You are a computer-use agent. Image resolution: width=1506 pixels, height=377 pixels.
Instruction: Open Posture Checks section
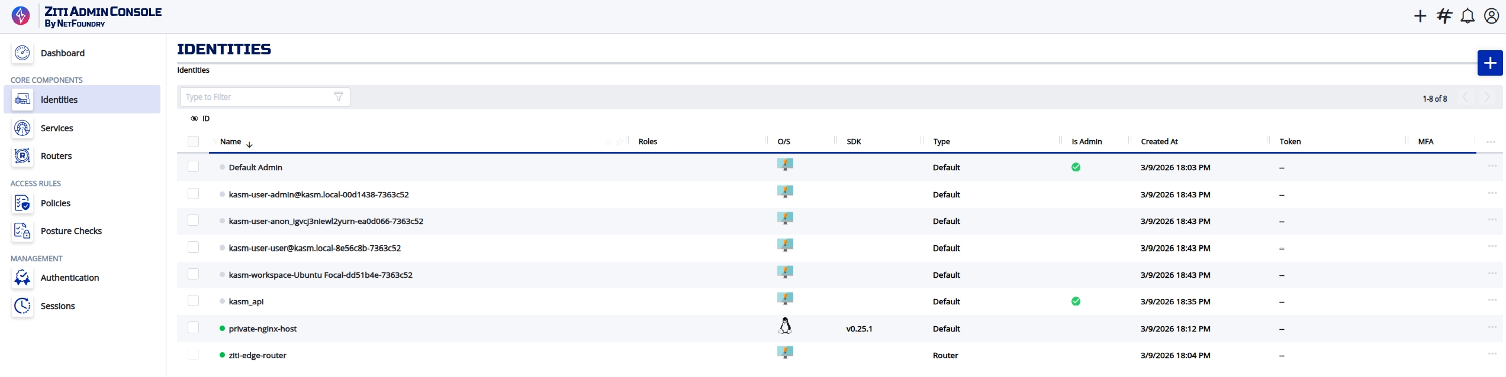pyautogui.click(x=71, y=231)
